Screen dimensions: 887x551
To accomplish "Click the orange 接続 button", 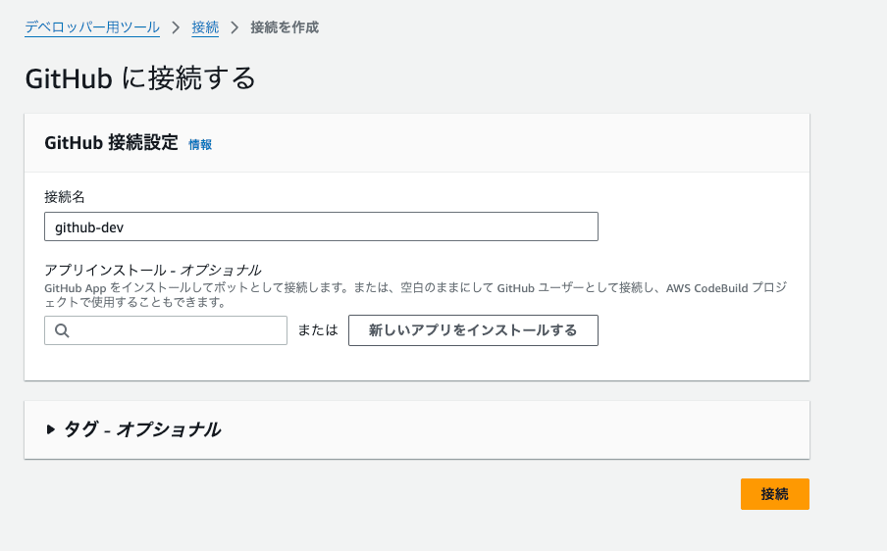I will click(x=774, y=494).
